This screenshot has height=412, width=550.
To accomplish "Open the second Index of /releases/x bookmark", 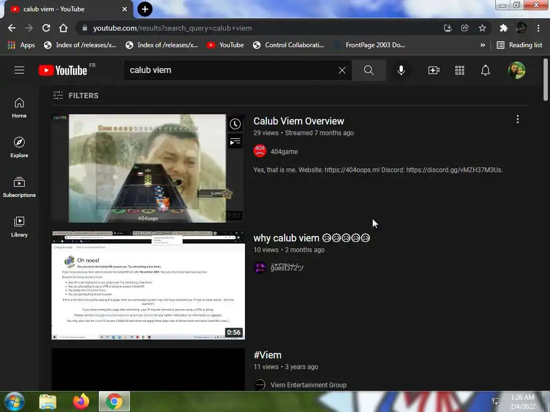I will click(162, 45).
